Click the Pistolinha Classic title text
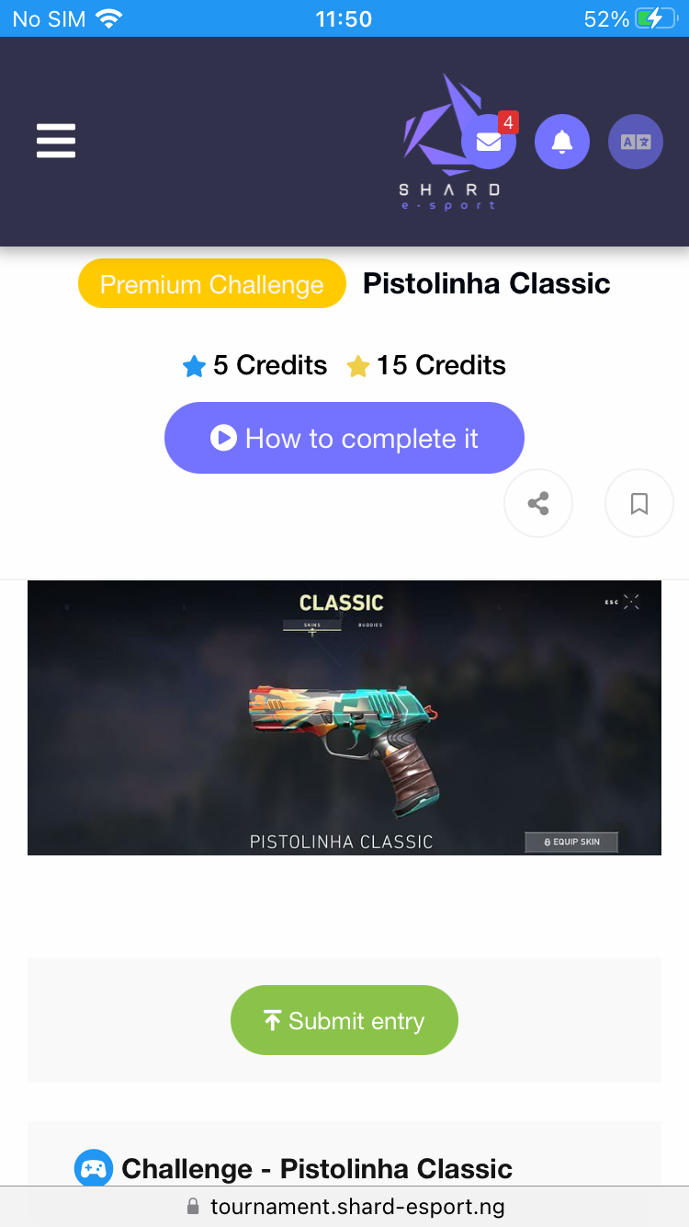The width and height of the screenshot is (689, 1227). coord(487,283)
